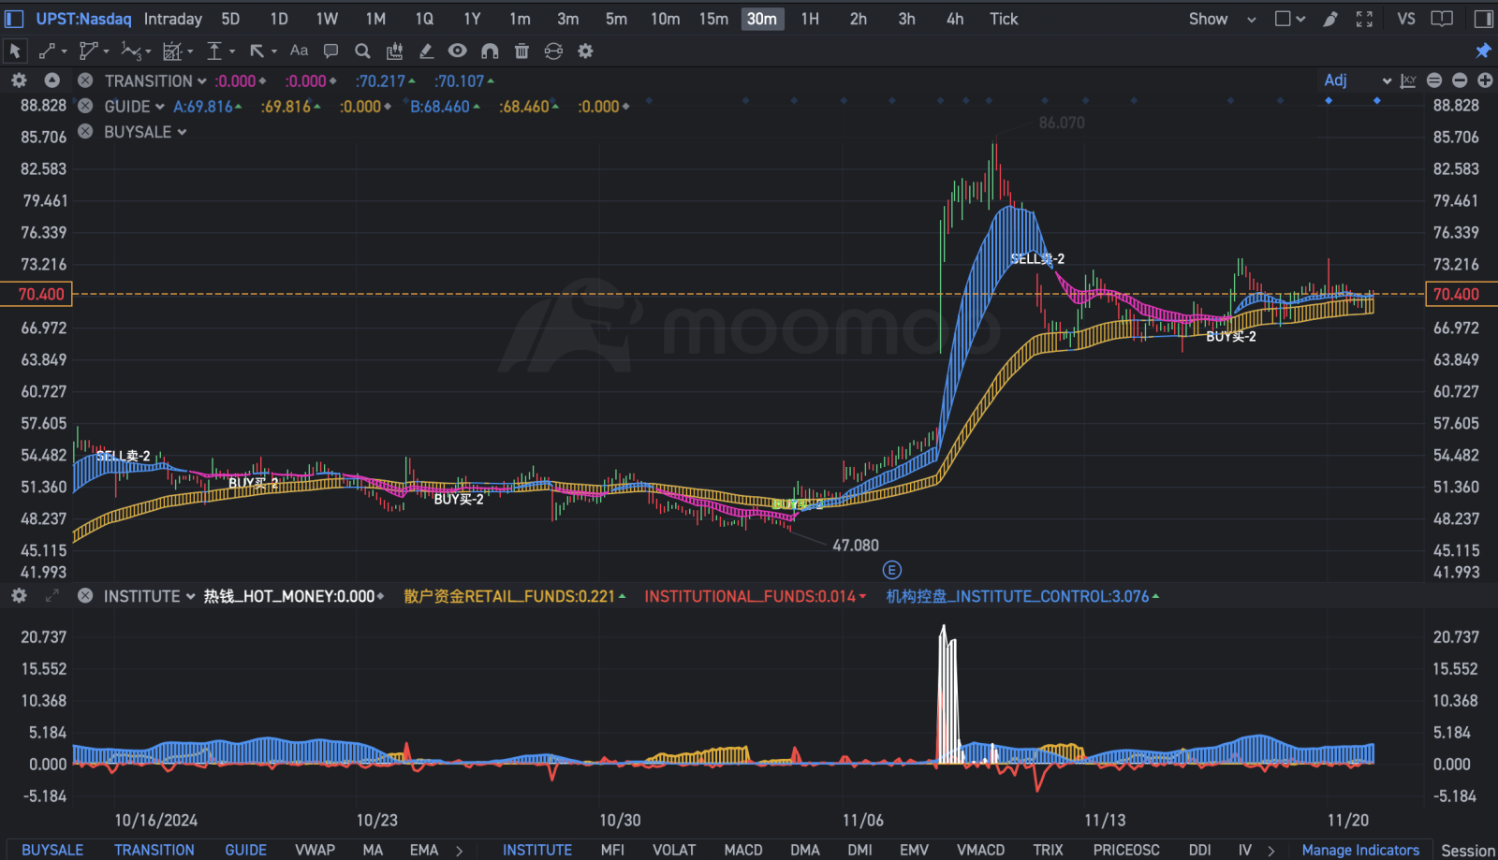Viewport: 1498px width, 860px height.
Task: Expand the GUIDE indicator dropdown
Action: (160, 107)
